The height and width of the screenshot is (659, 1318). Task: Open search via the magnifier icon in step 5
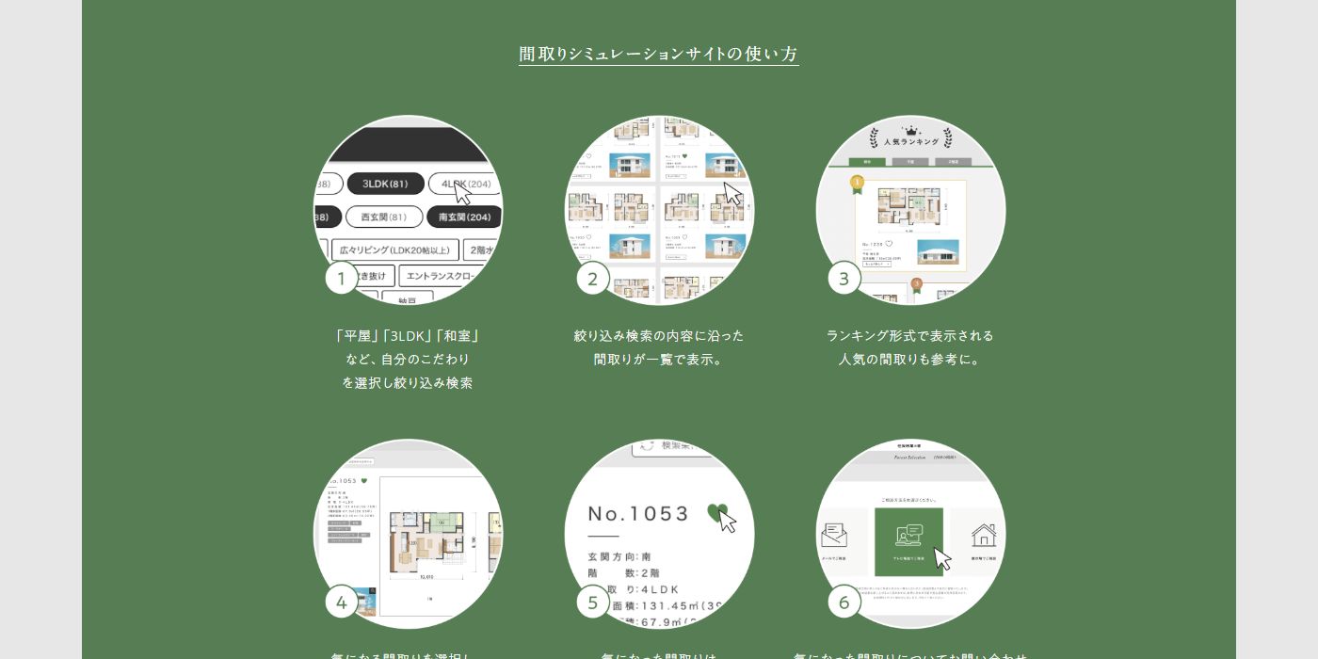point(647,445)
